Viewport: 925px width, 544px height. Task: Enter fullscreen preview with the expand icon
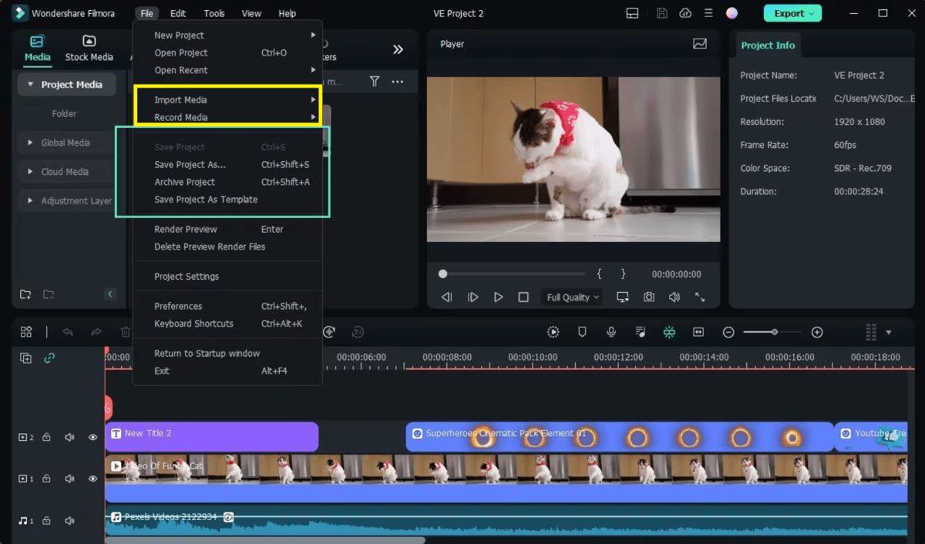pyautogui.click(x=701, y=296)
